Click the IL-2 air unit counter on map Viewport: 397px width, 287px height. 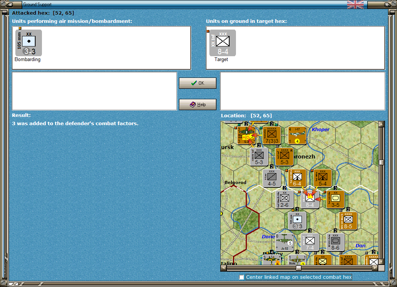(x=246, y=135)
